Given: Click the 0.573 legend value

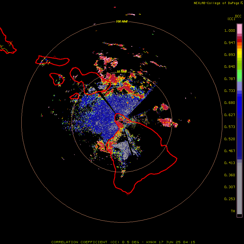Looking at the screenshot, I should (230, 127).
